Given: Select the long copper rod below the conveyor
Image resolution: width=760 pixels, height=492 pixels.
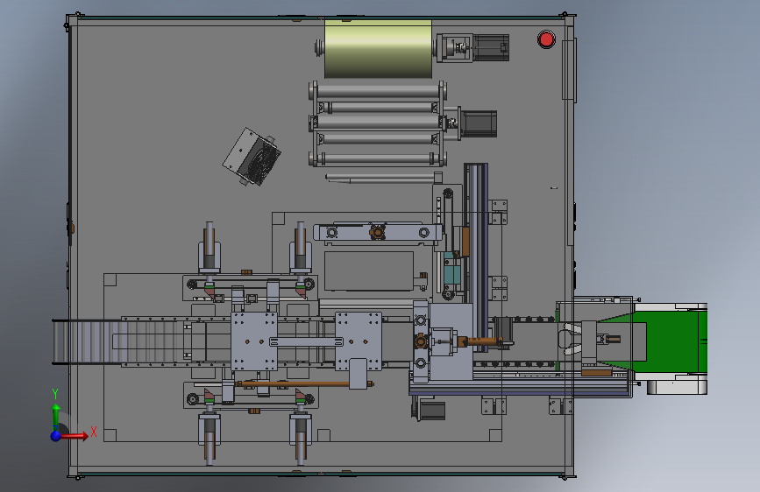Looking at the screenshot, I should pos(304,384).
